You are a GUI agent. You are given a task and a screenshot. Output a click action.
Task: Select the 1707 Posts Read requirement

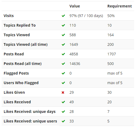(x=111, y=54)
